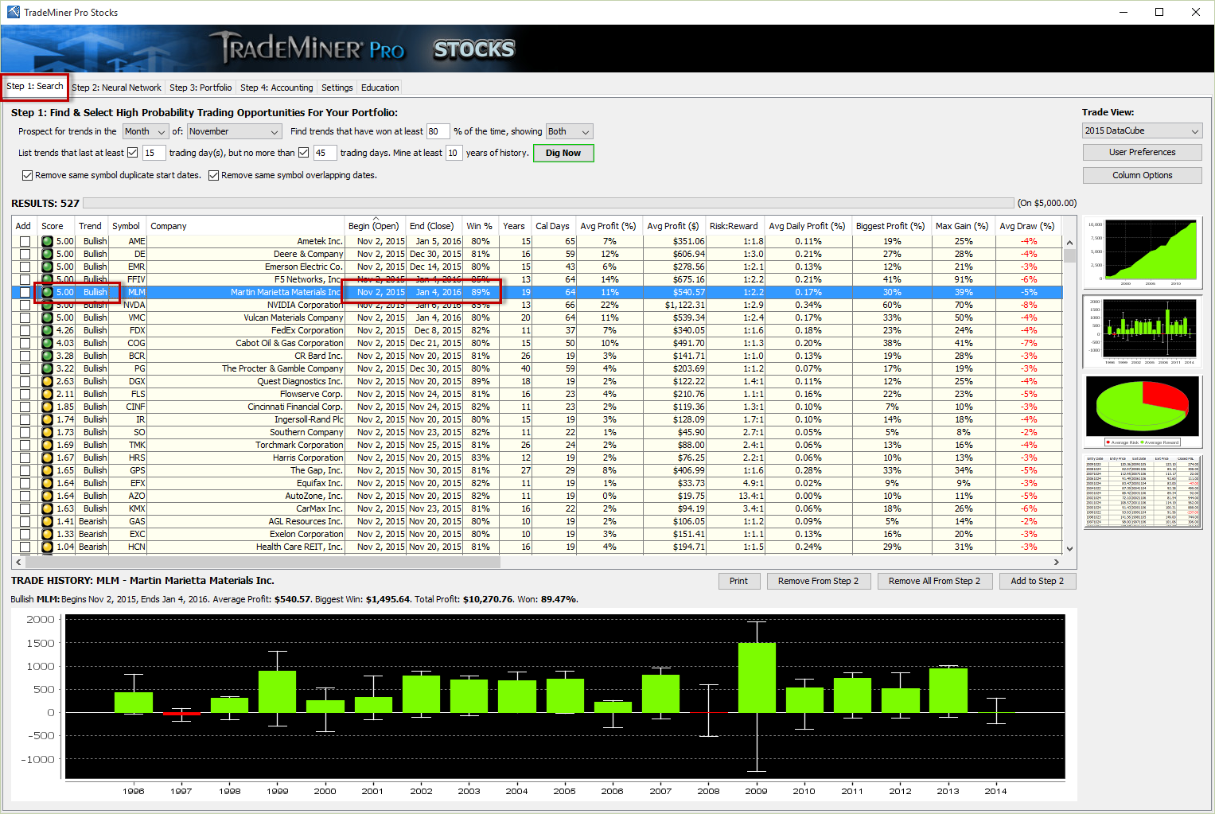Viewport: 1215px width, 814px height.
Task: Click the years of history input field
Action: pos(454,153)
